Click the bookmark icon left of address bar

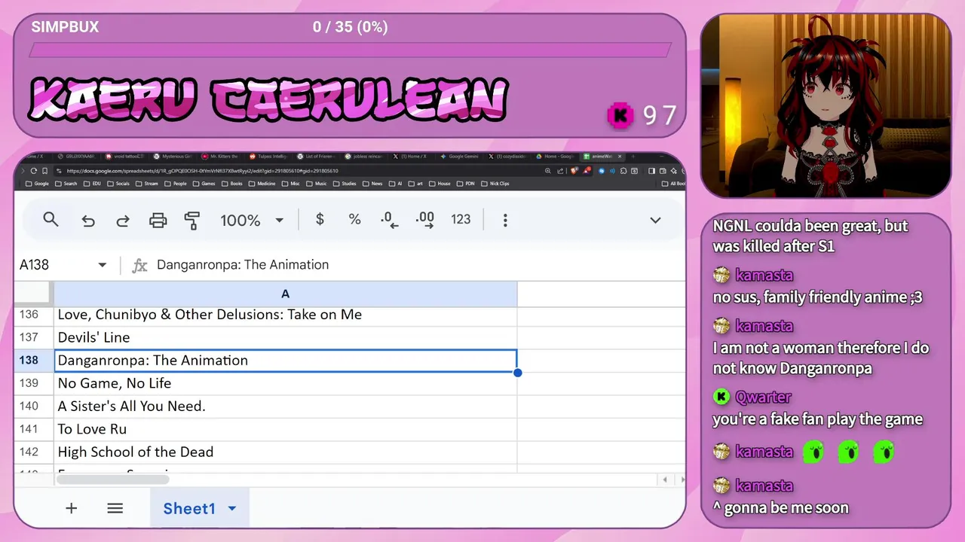tap(45, 171)
